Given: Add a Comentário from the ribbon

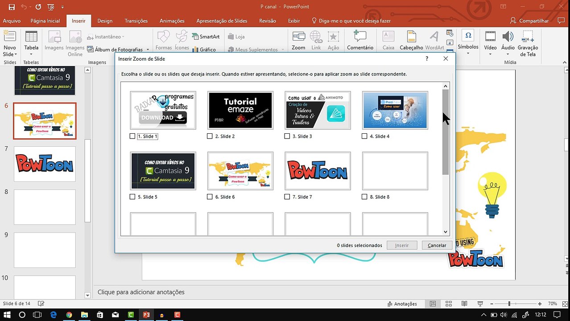Looking at the screenshot, I should coord(360,40).
